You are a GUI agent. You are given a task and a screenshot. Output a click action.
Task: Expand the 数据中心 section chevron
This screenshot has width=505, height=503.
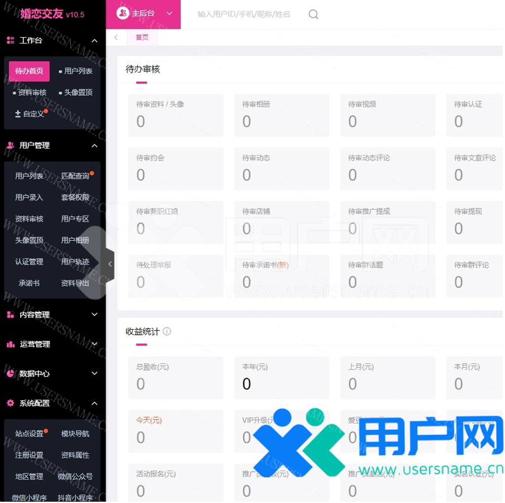94,373
